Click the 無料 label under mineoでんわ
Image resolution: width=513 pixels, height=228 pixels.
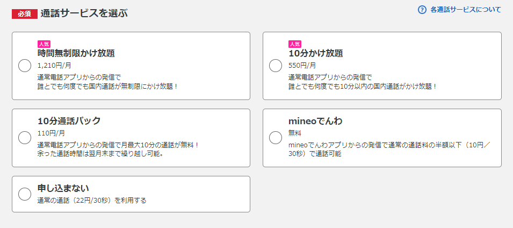(295, 133)
